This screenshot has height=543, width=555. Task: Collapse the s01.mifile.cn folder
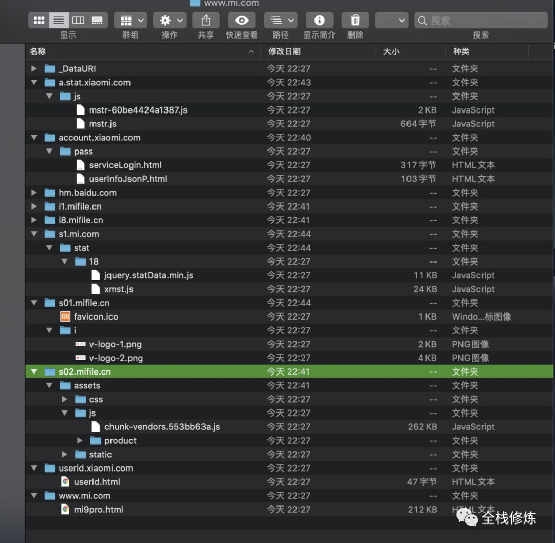(x=34, y=303)
